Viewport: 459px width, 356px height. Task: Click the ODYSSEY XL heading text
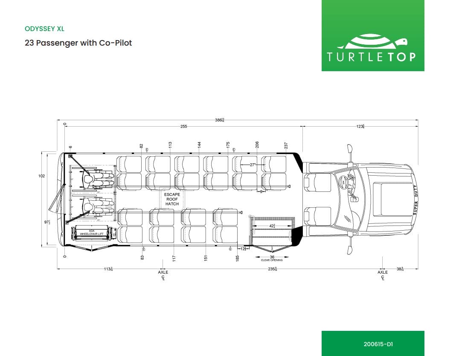[x=45, y=29]
